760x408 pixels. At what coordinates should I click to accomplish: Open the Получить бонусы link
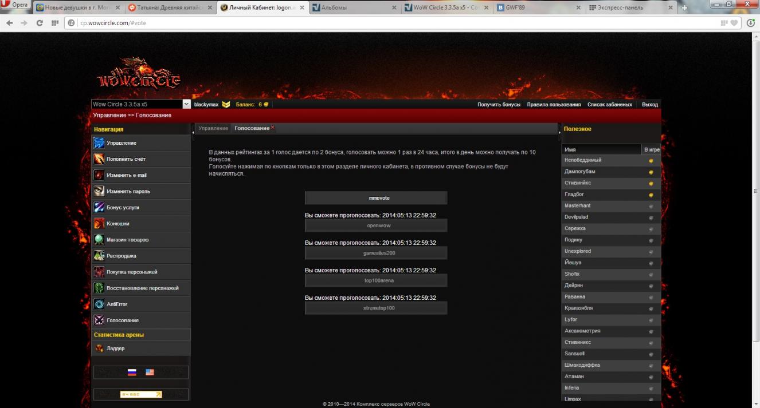pos(499,105)
